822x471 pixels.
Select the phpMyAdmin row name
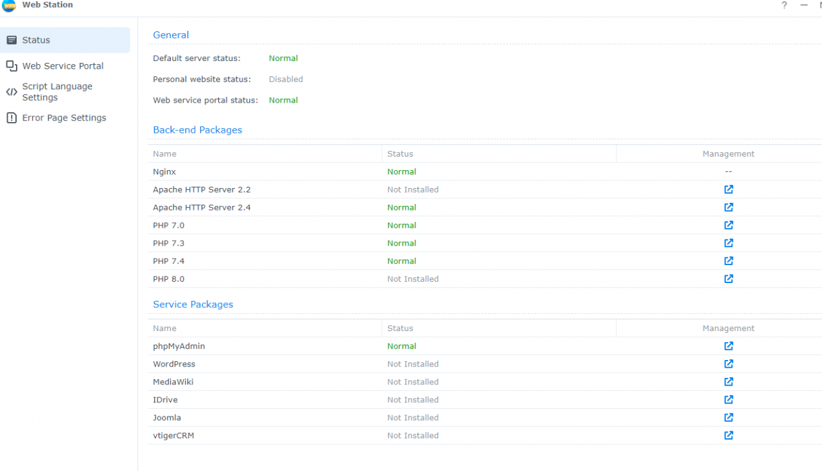(179, 347)
